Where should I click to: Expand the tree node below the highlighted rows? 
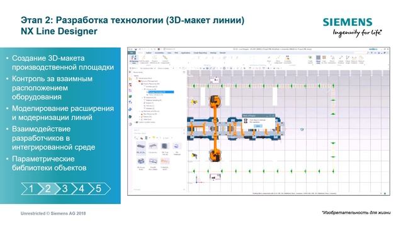(142, 98)
